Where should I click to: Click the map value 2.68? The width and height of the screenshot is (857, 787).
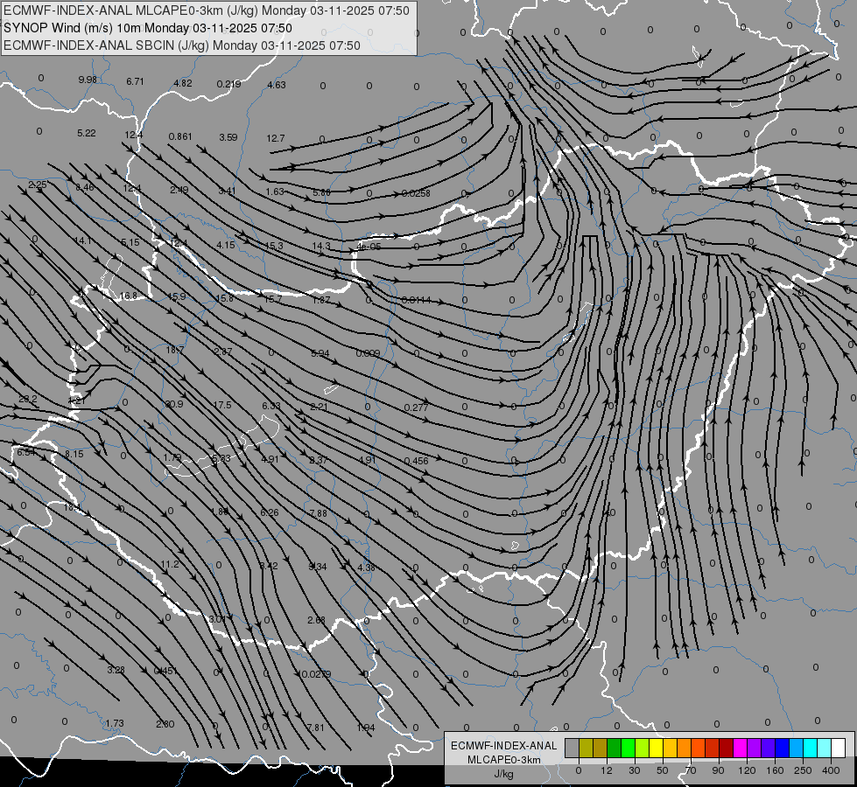click(x=317, y=620)
